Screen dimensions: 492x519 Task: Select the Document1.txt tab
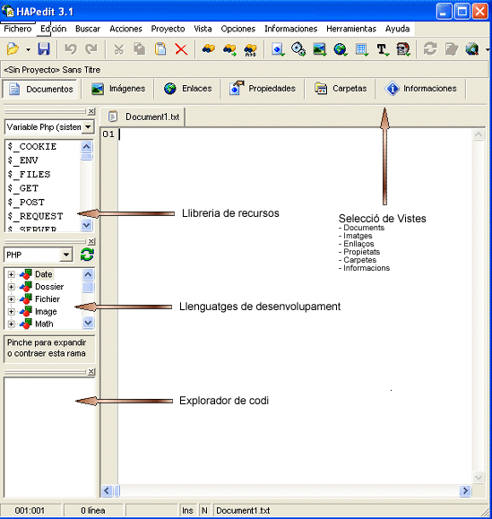[143, 117]
